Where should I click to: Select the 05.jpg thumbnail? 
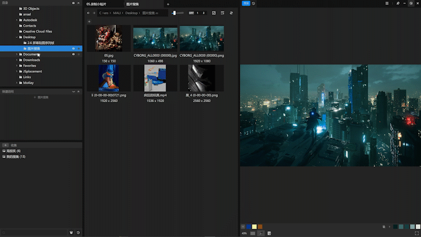(x=109, y=38)
